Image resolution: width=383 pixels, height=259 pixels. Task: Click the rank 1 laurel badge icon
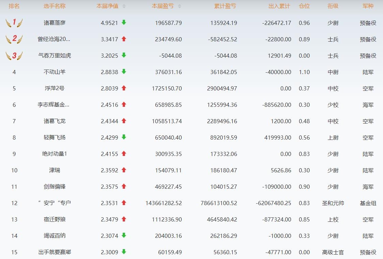click(14, 23)
